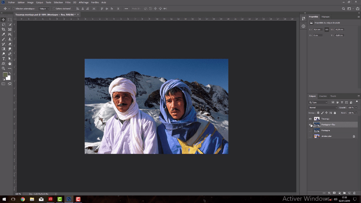Activate the Hand tool
The image size is (361, 203).
pos(10,64)
